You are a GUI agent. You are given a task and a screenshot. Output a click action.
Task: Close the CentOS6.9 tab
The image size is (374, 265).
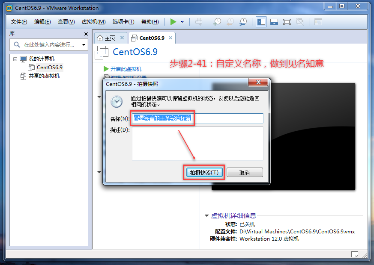(171, 38)
